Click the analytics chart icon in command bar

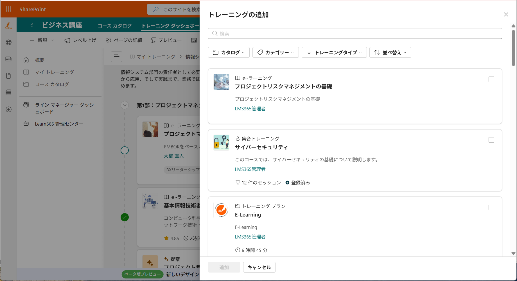[194, 40]
